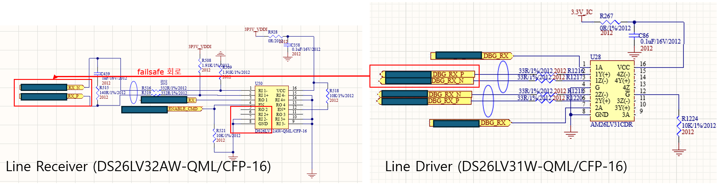Click the bottom DBG_RX port
This screenshot has height=187, width=720.
click(470, 123)
